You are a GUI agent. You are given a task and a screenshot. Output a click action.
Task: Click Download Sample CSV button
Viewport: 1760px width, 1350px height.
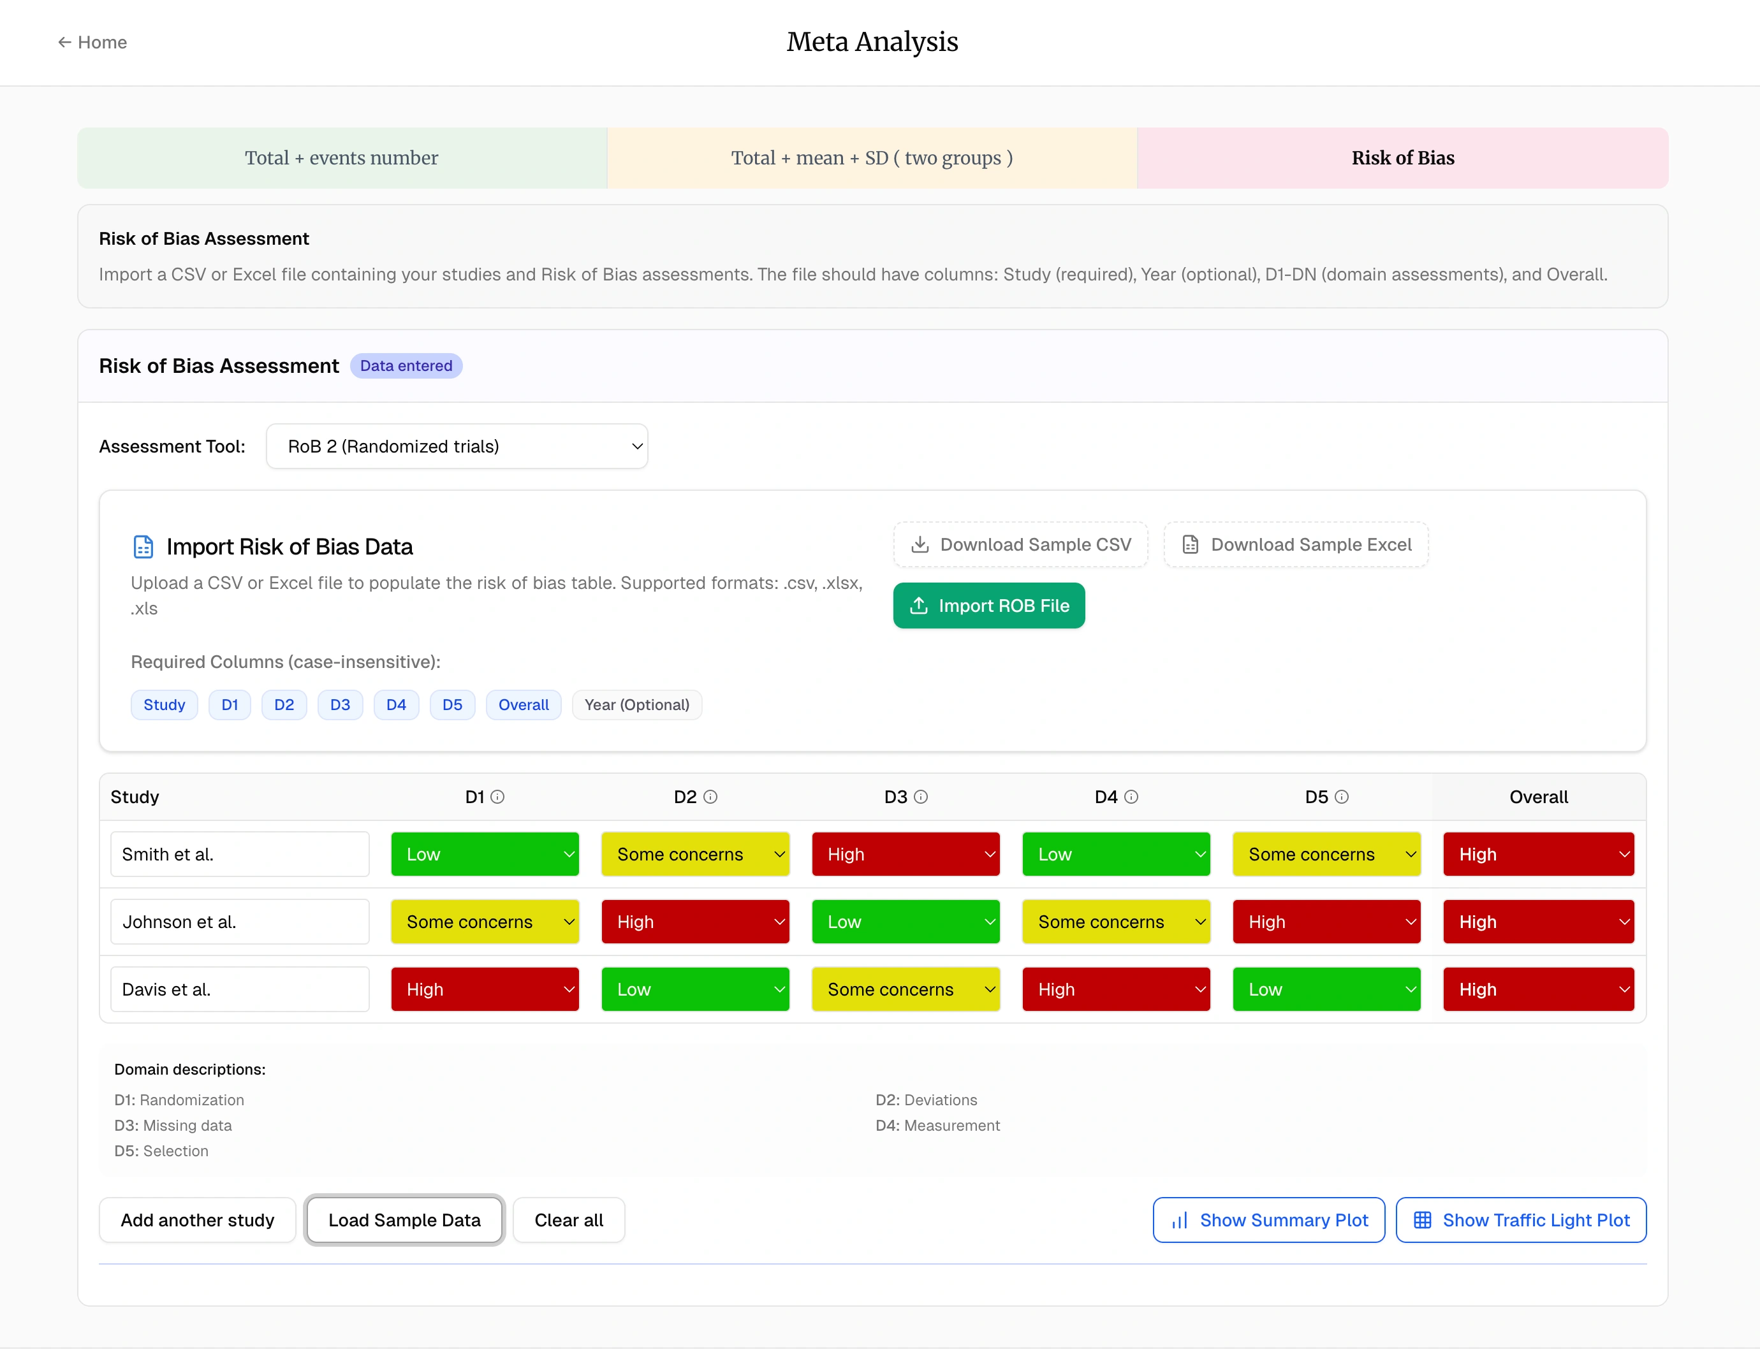pos(1020,545)
